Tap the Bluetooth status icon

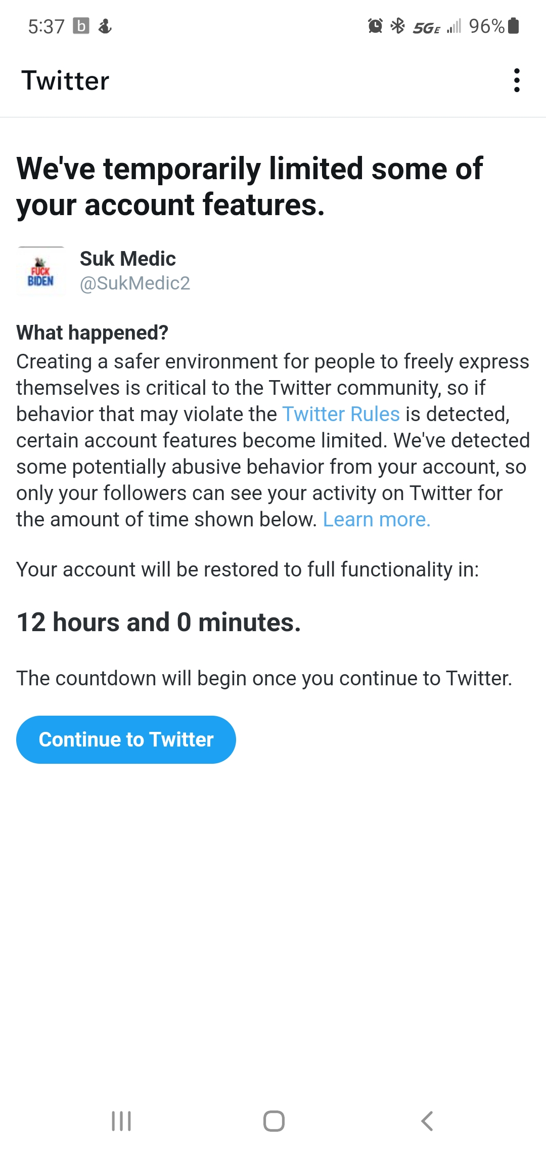[398, 26]
